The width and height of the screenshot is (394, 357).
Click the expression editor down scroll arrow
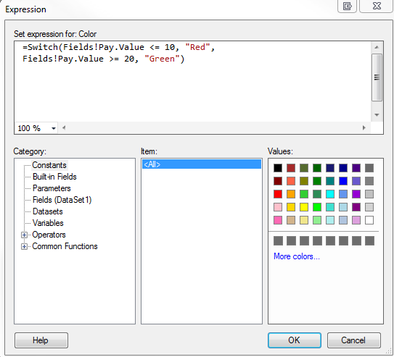(377, 115)
